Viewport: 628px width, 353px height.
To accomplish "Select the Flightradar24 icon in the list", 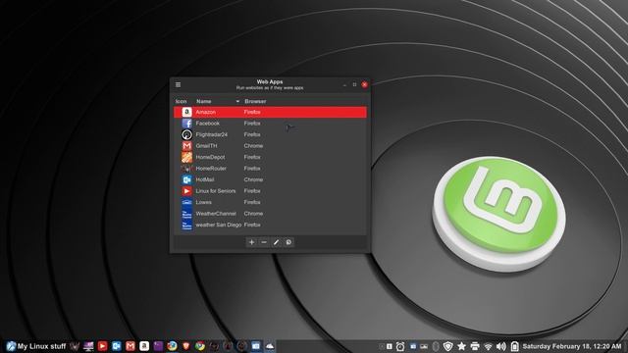I will click(186, 134).
